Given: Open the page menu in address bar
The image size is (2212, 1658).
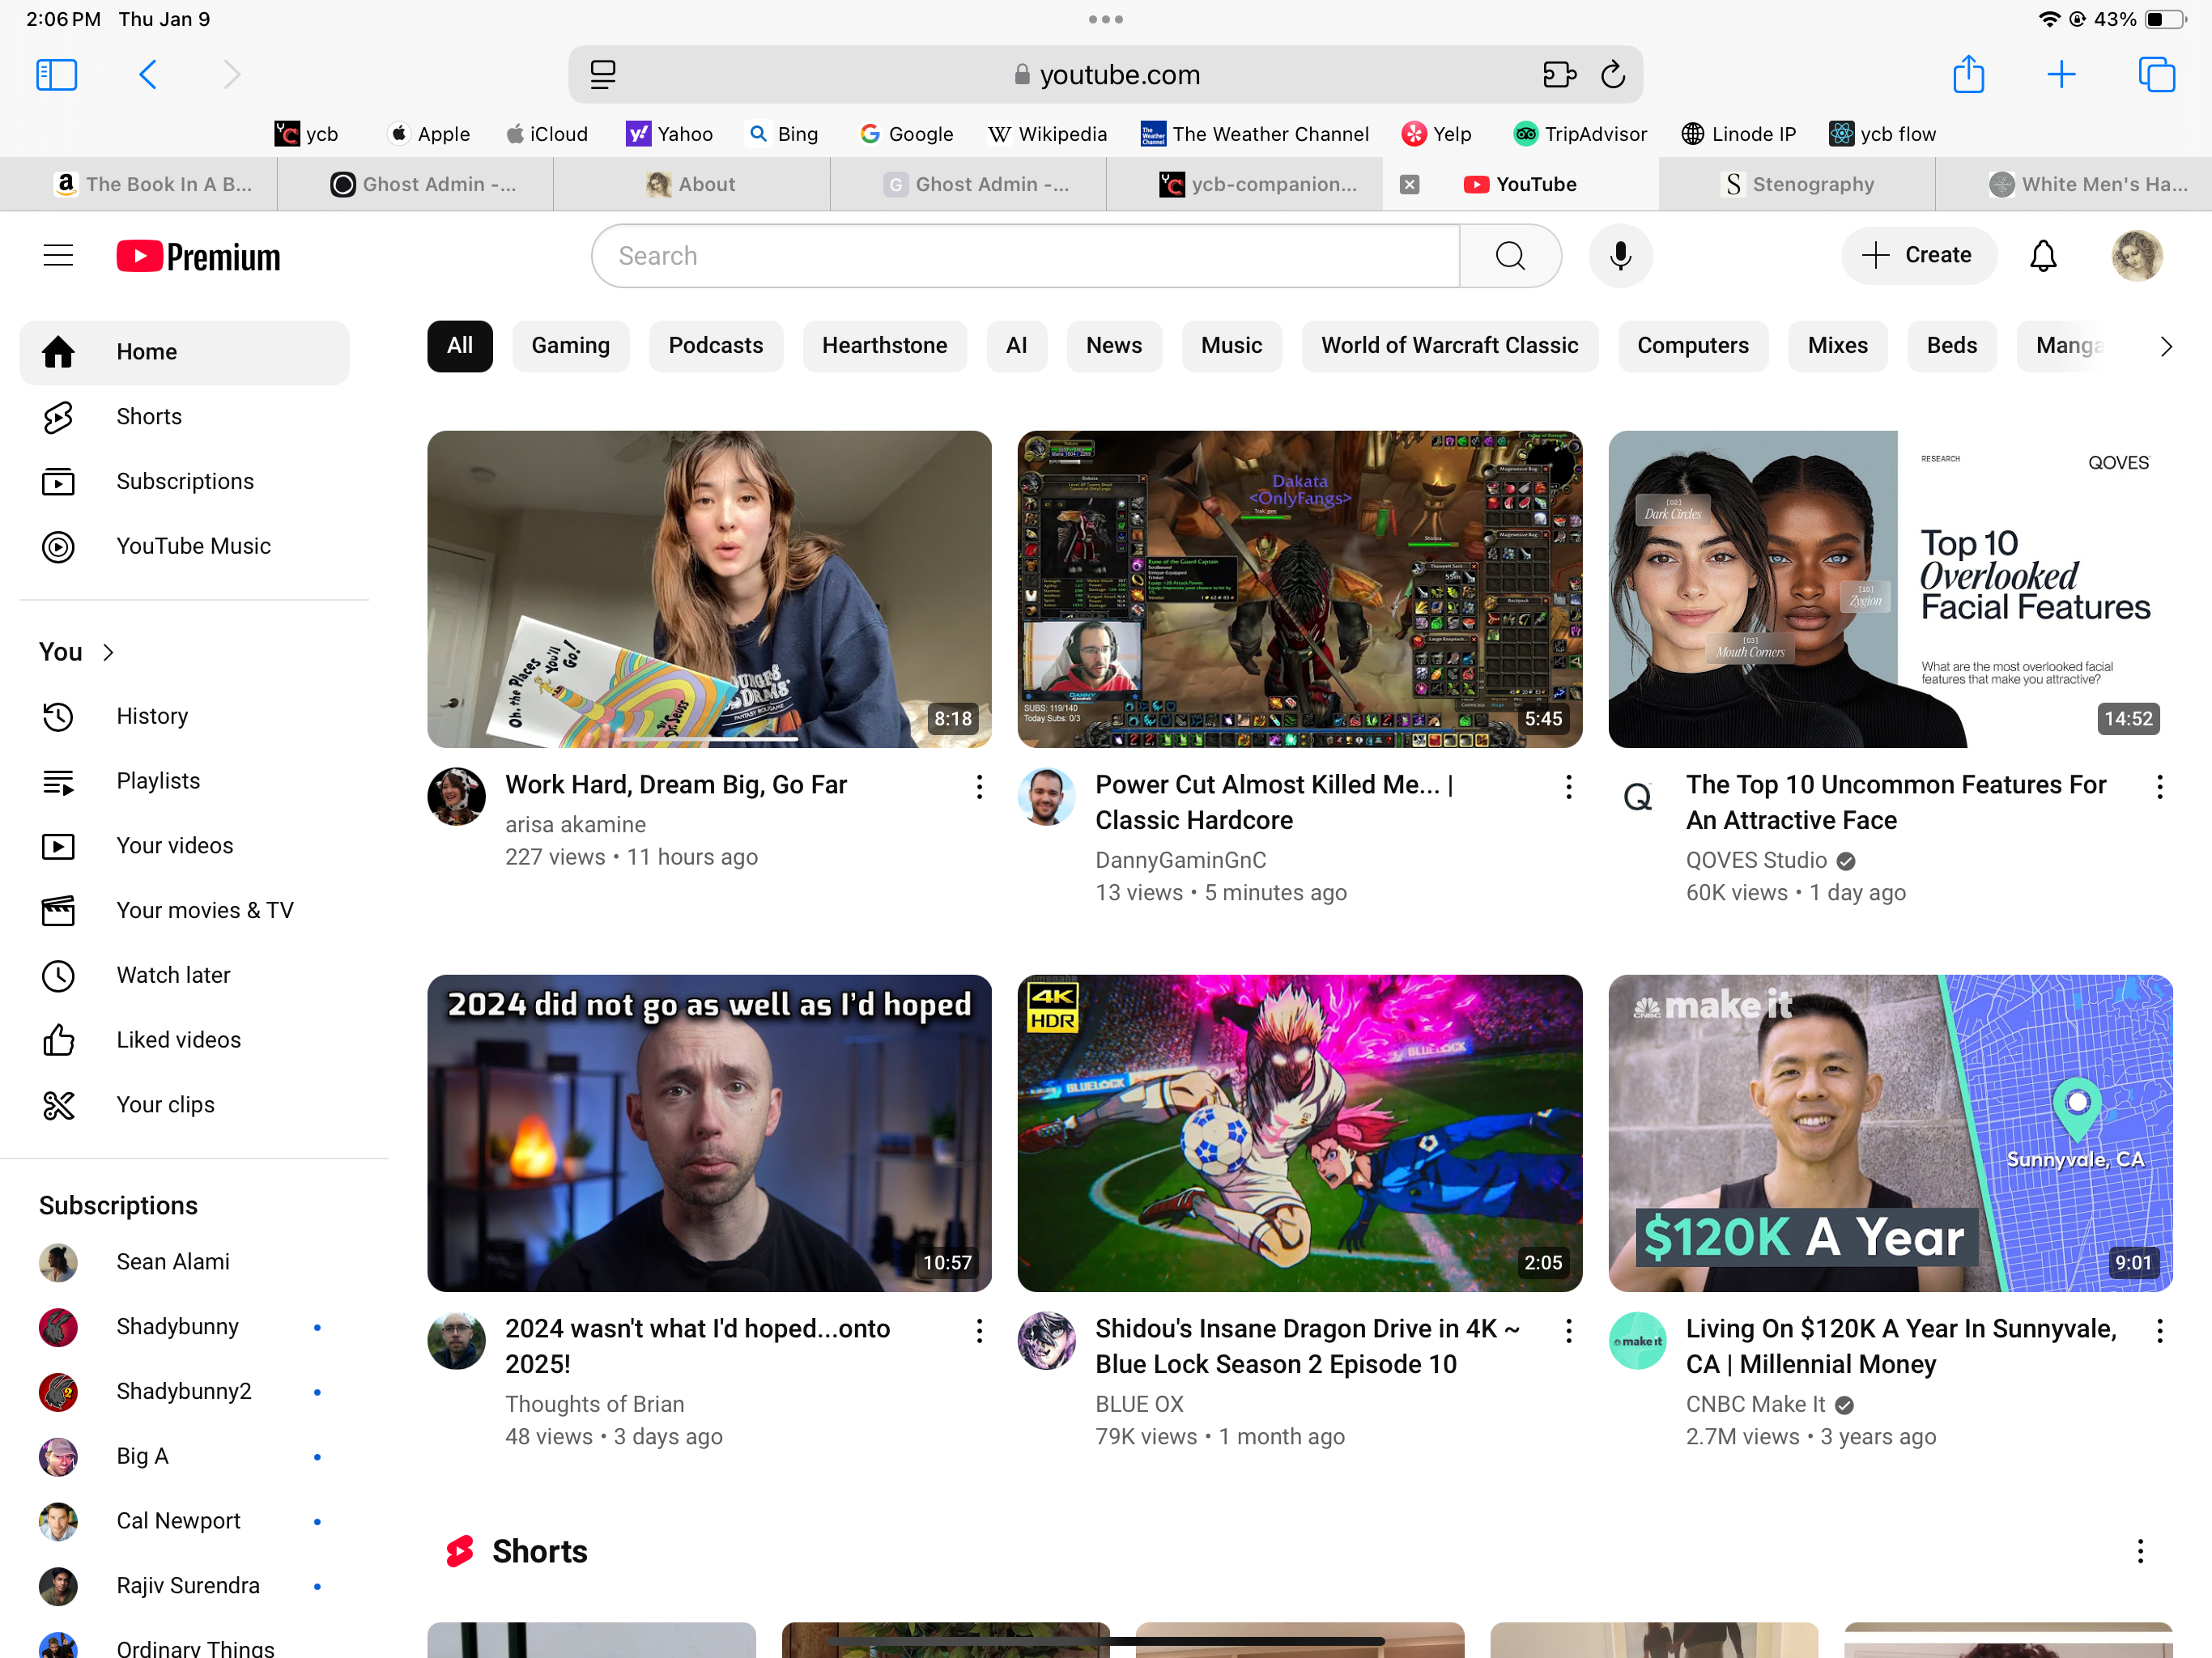Looking at the screenshot, I should 603,75.
